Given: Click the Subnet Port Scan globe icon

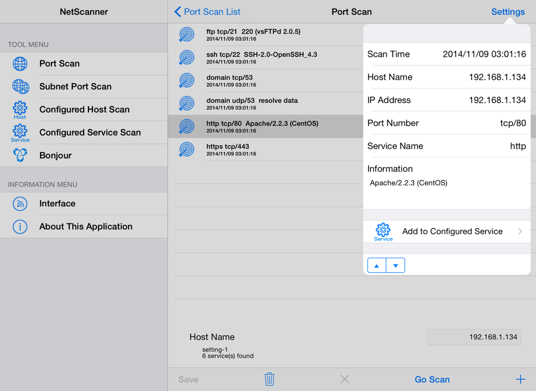Looking at the screenshot, I should coord(20,86).
